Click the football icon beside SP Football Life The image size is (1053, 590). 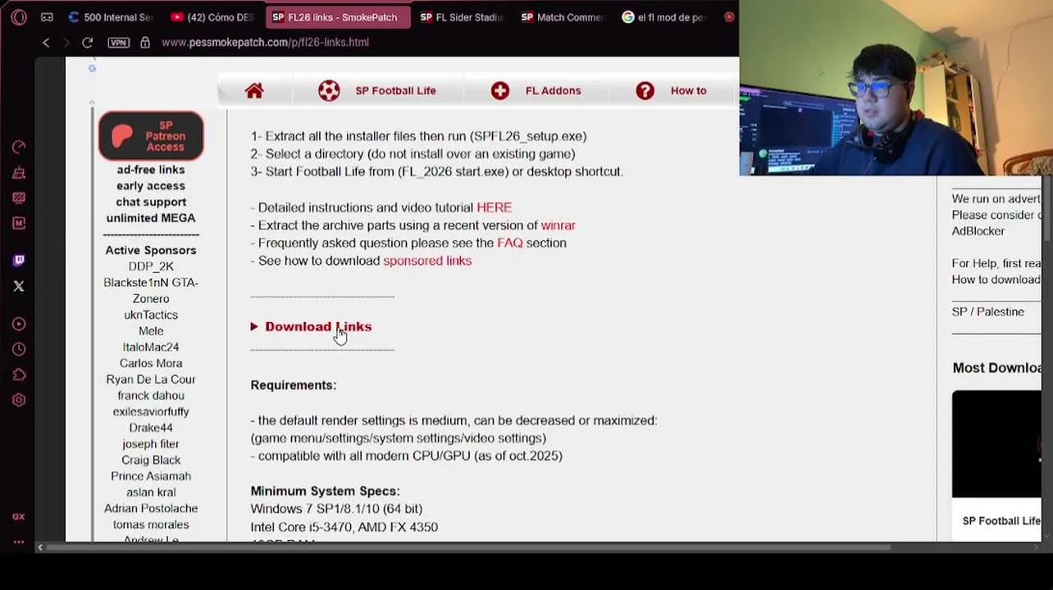[x=329, y=91]
